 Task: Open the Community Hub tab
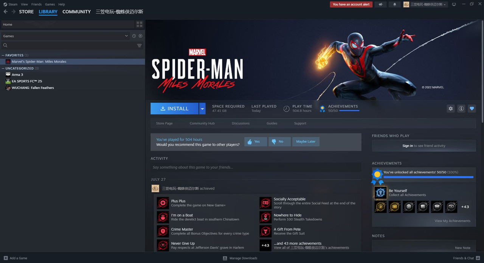click(x=202, y=123)
